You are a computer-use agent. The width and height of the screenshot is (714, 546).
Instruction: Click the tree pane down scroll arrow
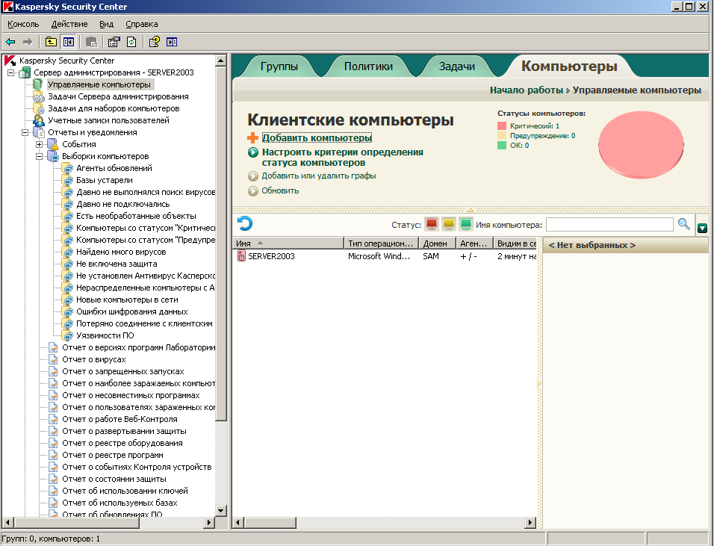(x=221, y=510)
